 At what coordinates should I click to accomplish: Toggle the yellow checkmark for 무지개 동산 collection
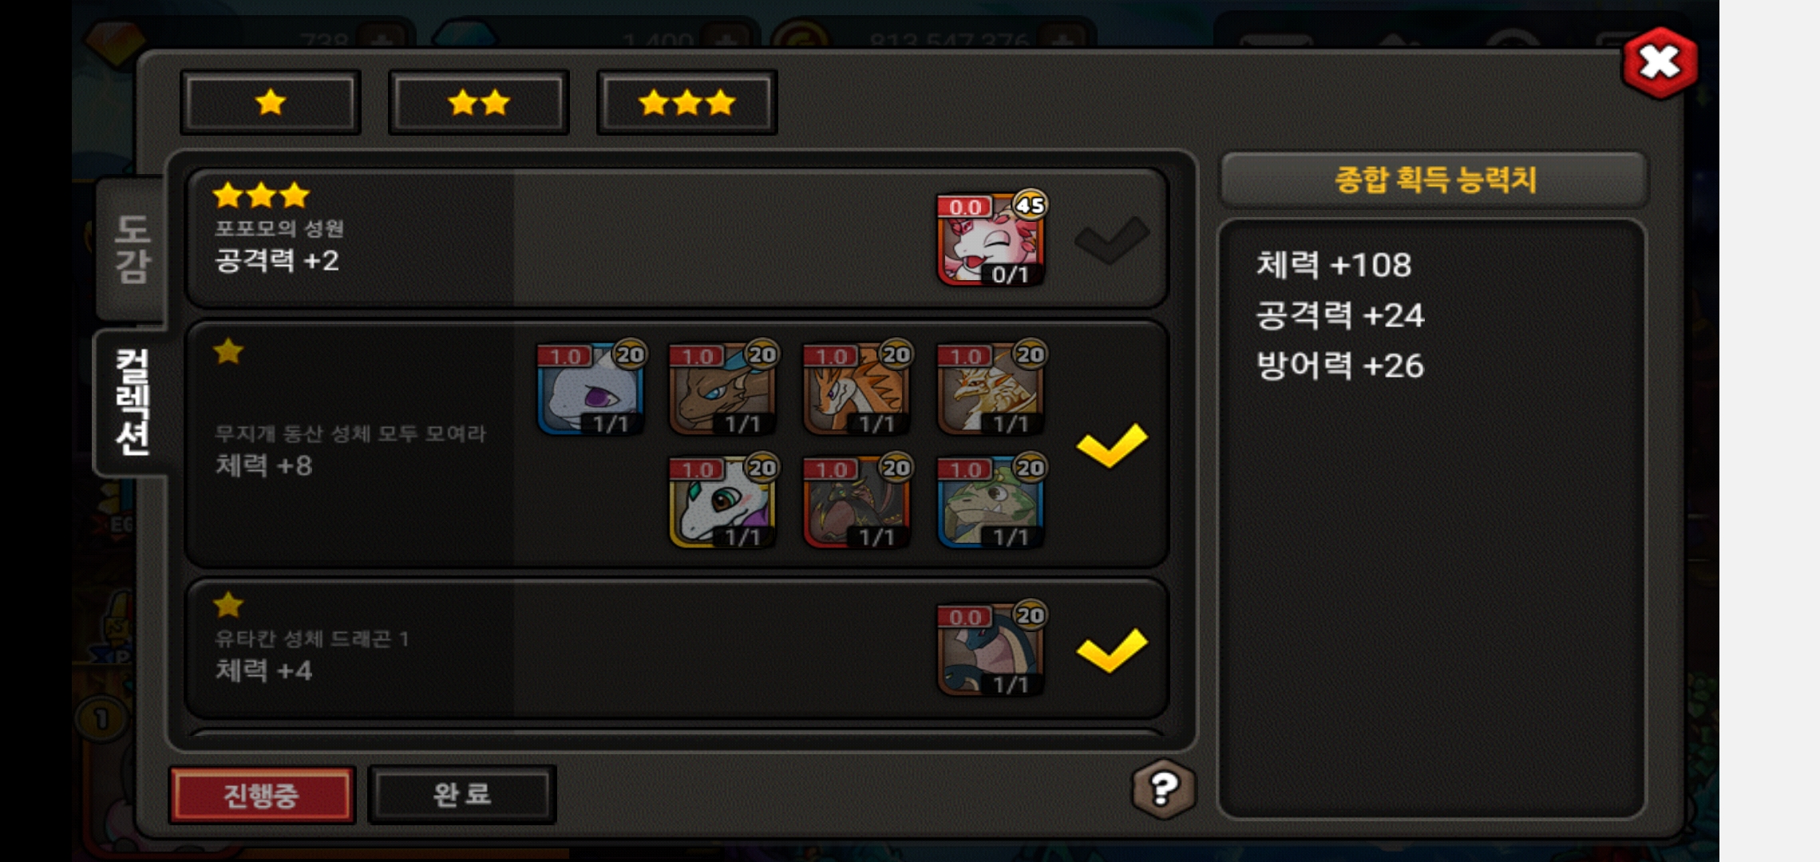pyautogui.click(x=1112, y=445)
